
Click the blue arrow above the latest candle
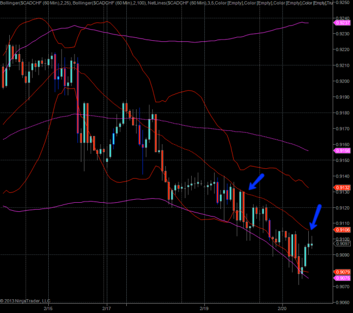[x=315, y=217]
